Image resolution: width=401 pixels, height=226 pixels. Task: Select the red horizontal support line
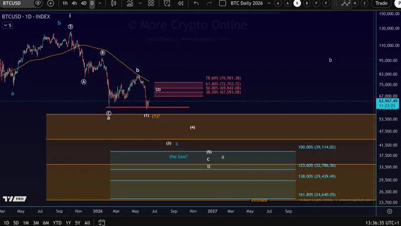[148, 107]
